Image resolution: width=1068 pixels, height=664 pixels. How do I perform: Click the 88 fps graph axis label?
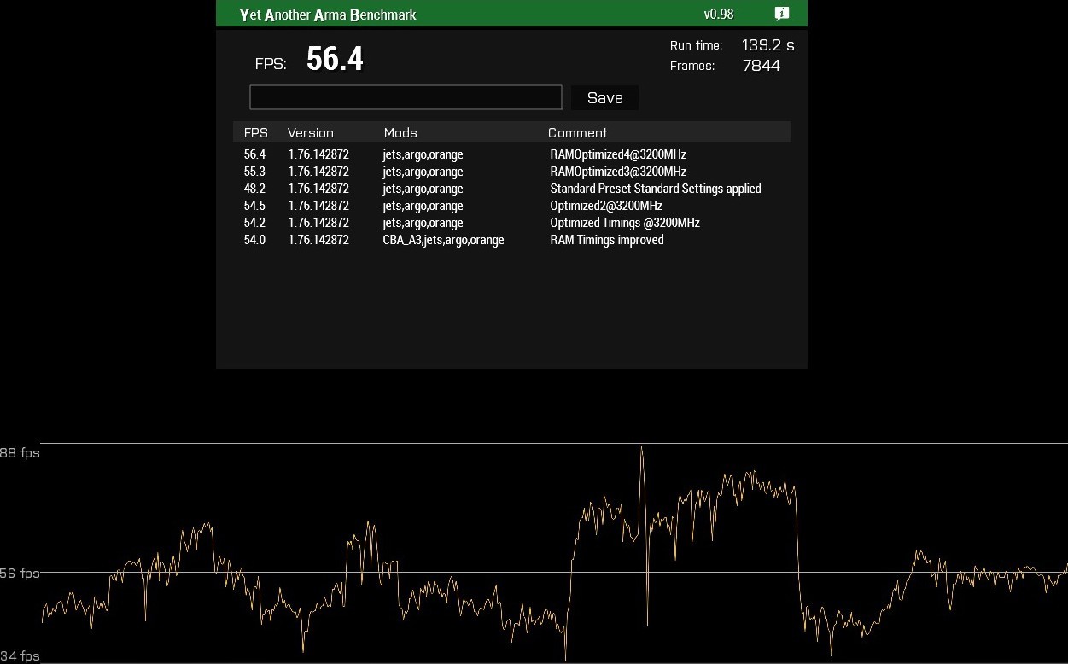20,452
